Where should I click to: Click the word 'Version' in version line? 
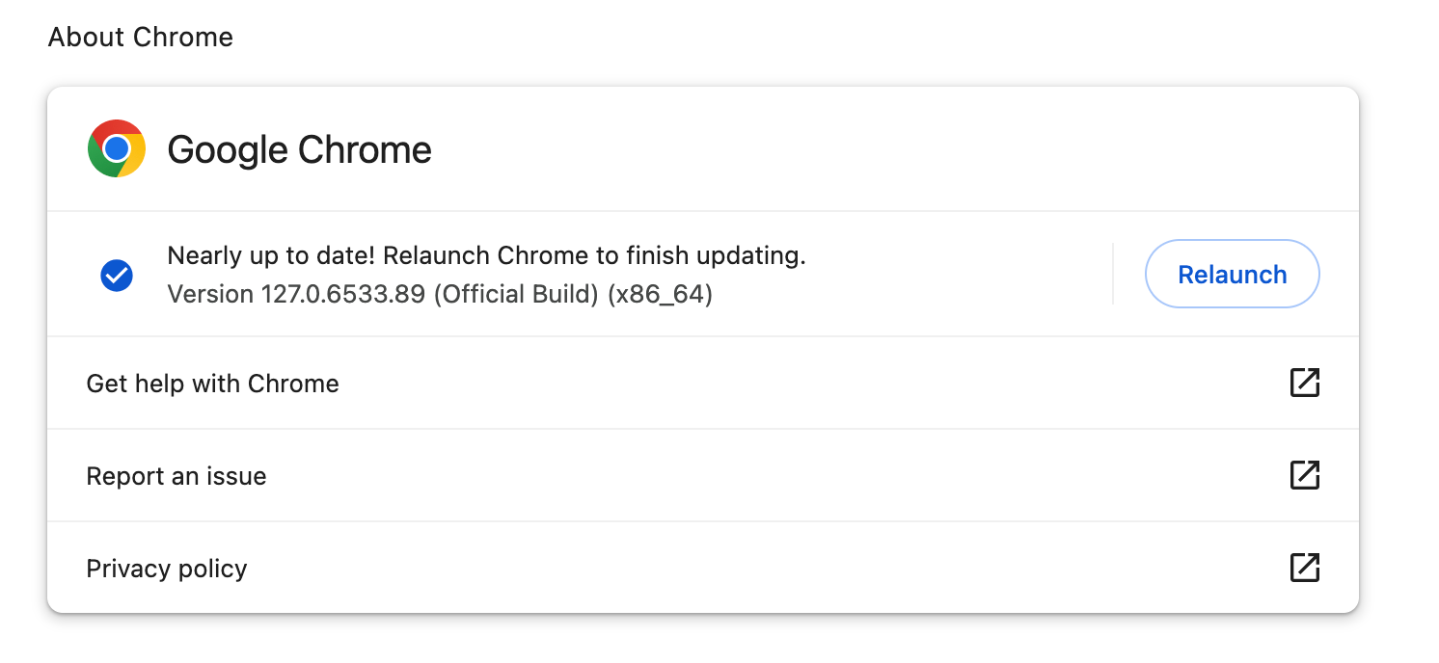pos(210,294)
